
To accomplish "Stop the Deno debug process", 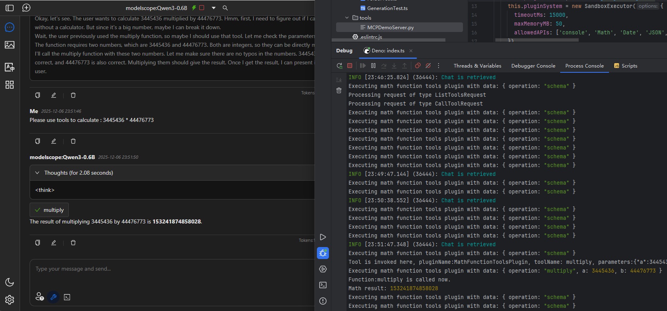I will point(350,66).
